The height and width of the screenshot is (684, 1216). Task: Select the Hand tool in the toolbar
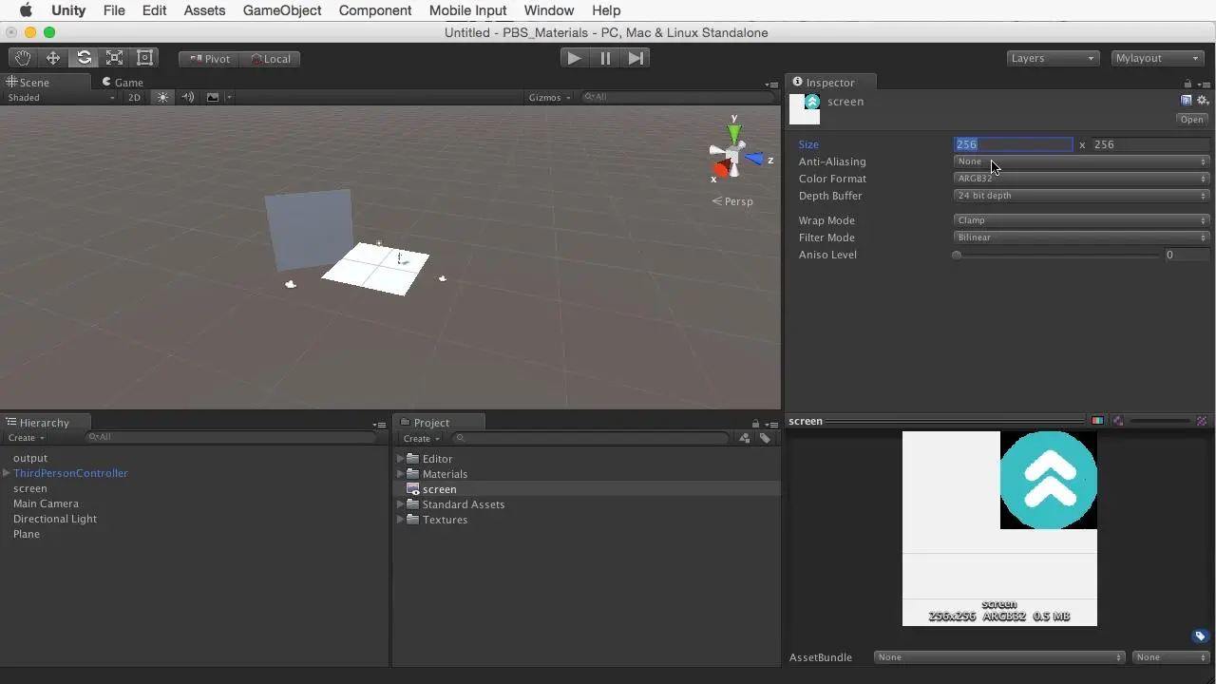(x=23, y=58)
